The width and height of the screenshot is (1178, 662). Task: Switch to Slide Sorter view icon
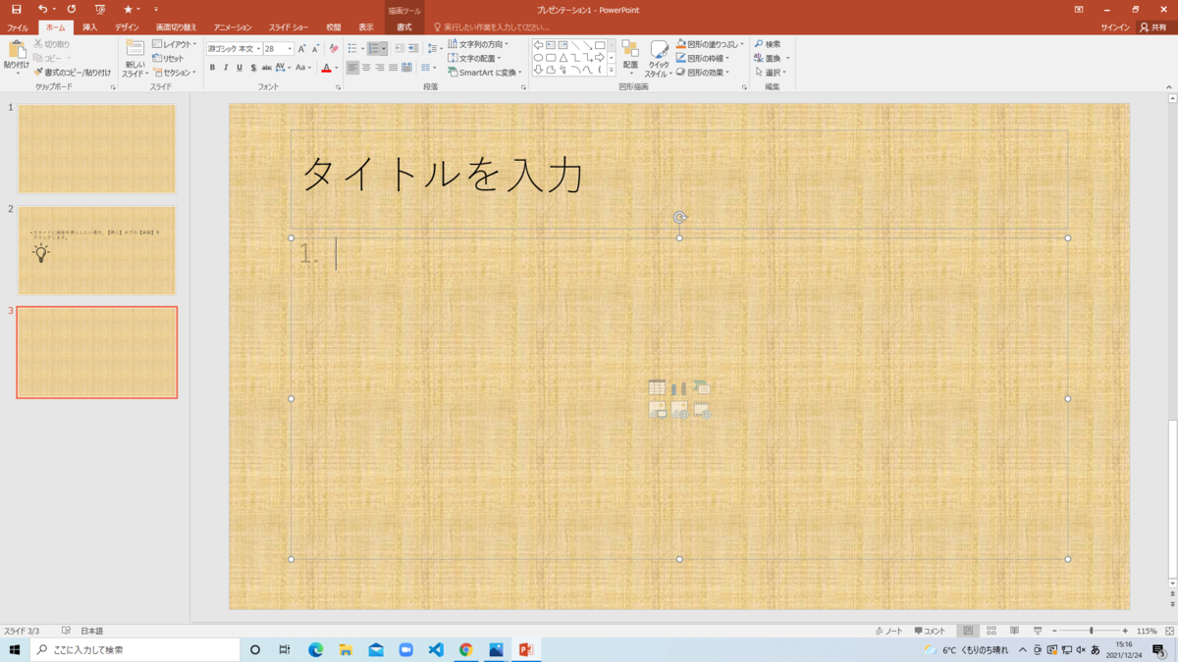click(991, 631)
